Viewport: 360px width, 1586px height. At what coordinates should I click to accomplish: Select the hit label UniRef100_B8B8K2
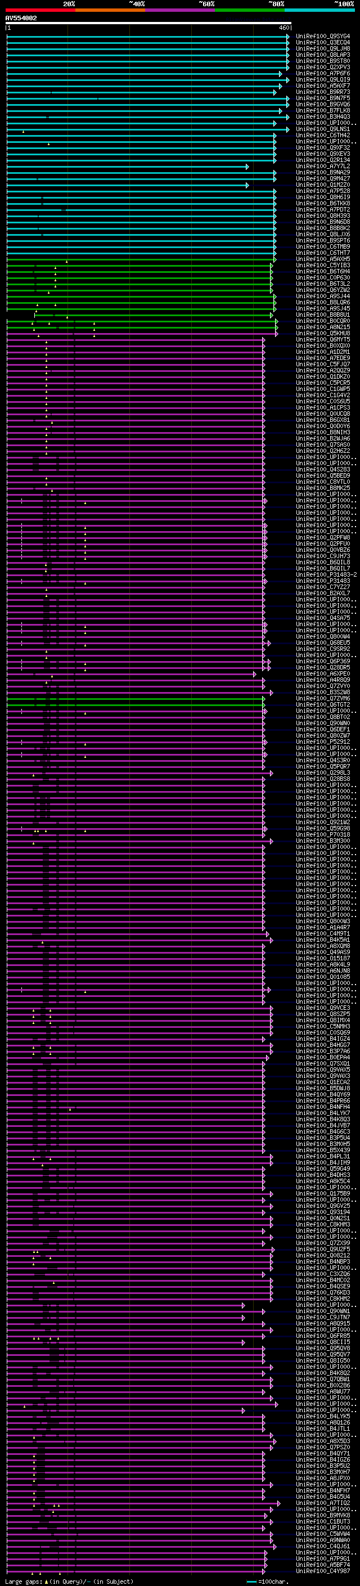(323, 228)
